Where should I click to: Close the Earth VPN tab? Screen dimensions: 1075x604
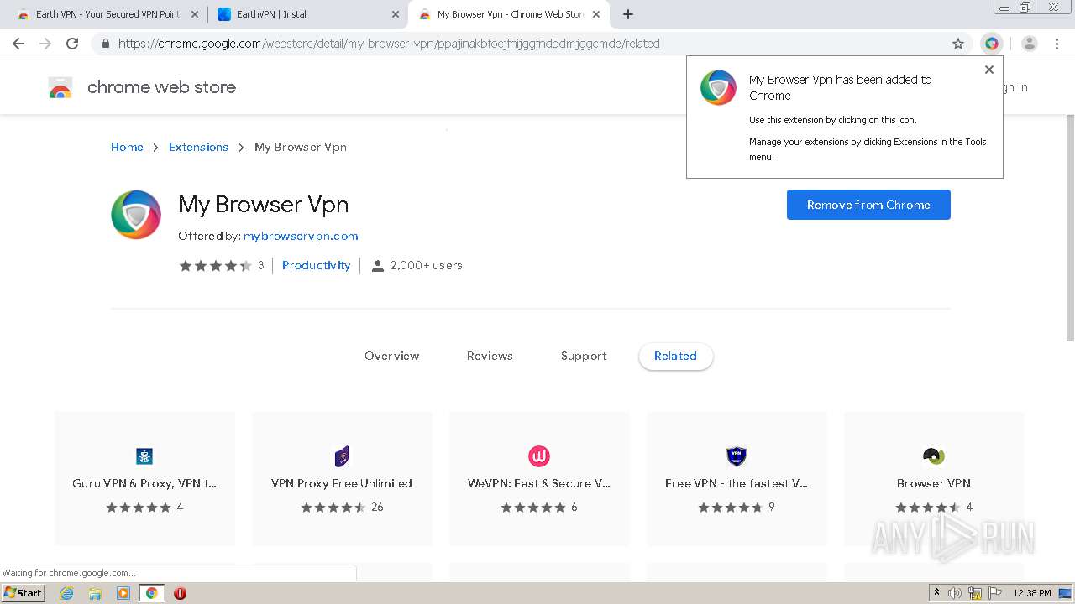click(x=195, y=14)
